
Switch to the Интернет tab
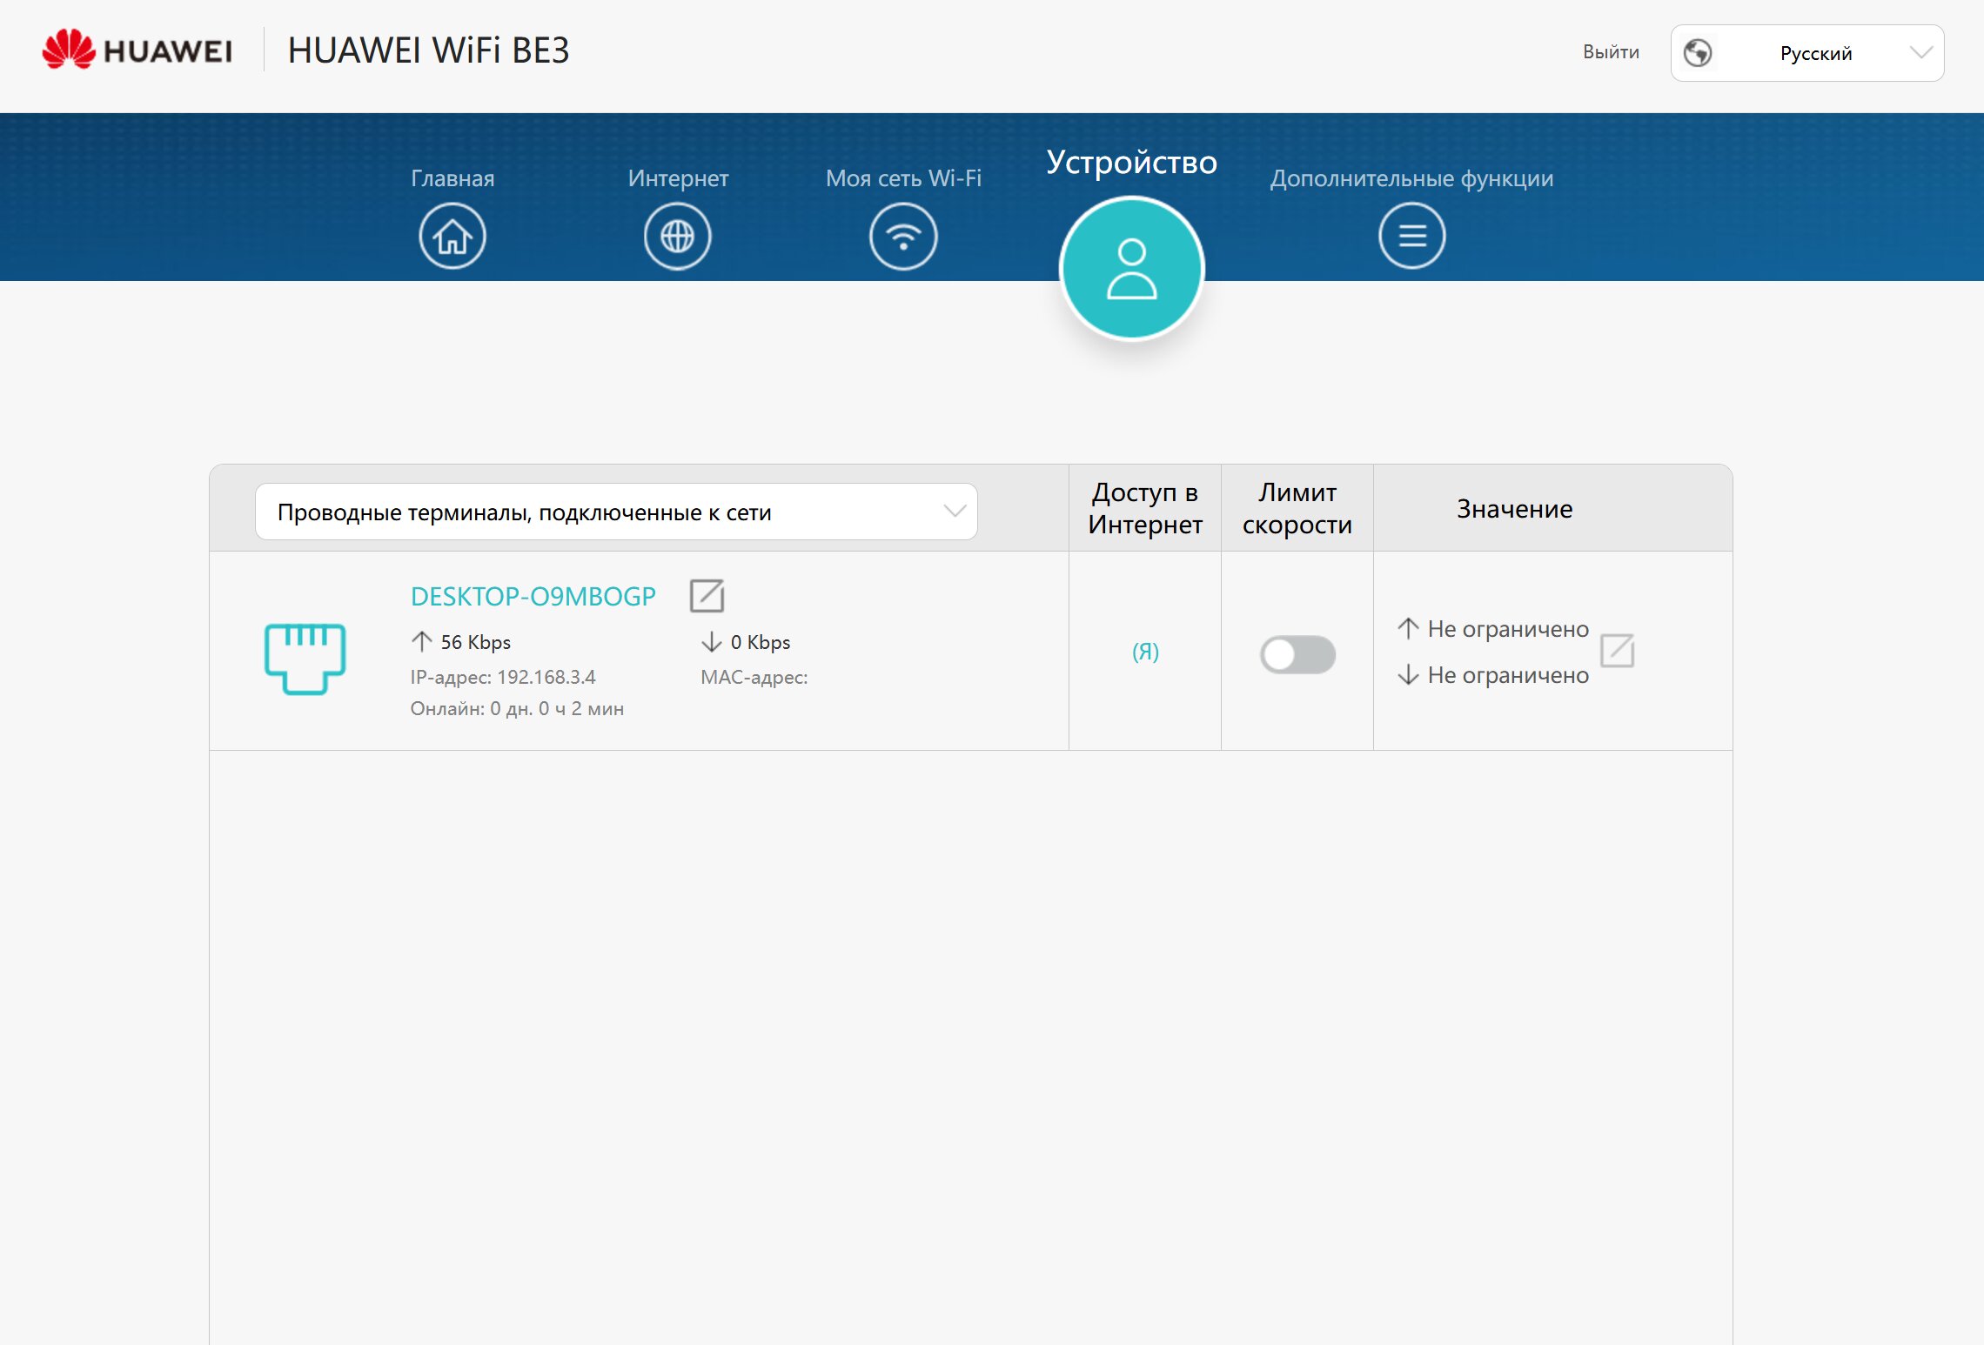point(678,178)
